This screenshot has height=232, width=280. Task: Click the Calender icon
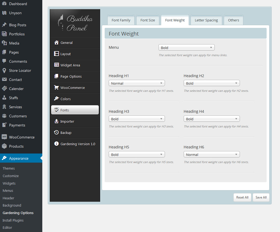4,88
